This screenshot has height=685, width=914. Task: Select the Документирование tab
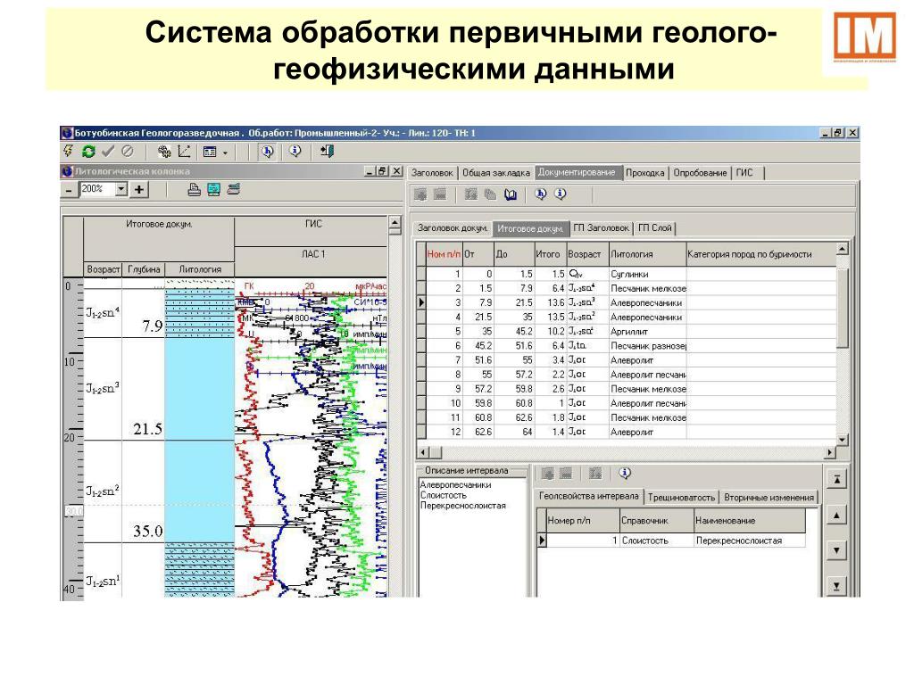coord(577,172)
